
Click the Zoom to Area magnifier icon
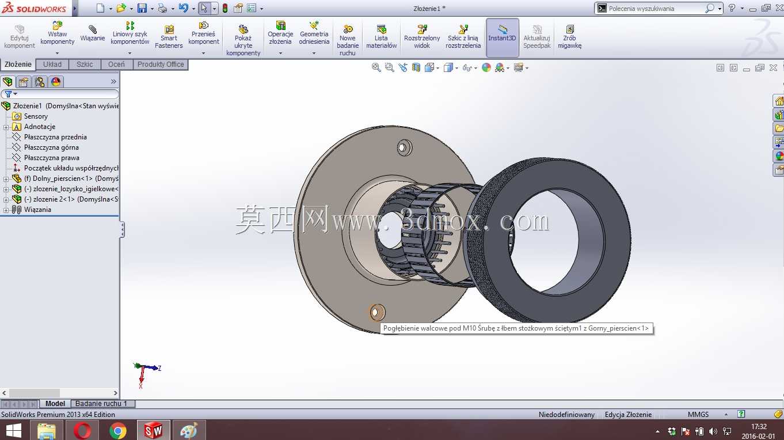click(390, 67)
